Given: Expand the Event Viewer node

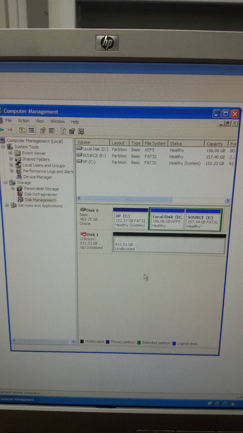Looking at the screenshot, I should [10, 153].
